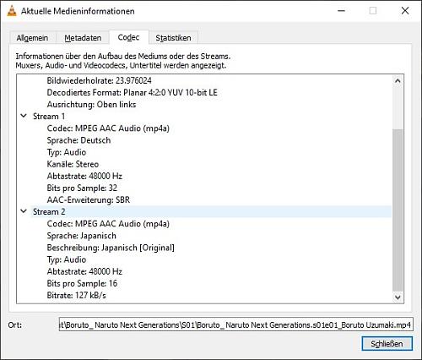Viewport: 422px width, 360px height.
Task: Select 'Ausrichtung: Oben links' row
Action: (91, 105)
